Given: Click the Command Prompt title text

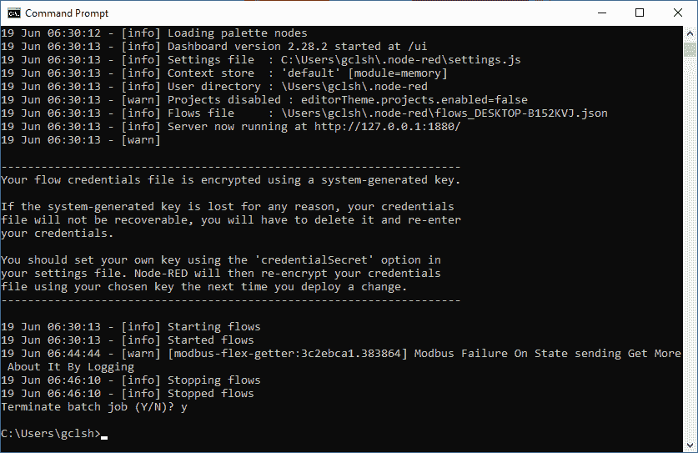Looking at the screenshot, I should (x=67, y=13).
